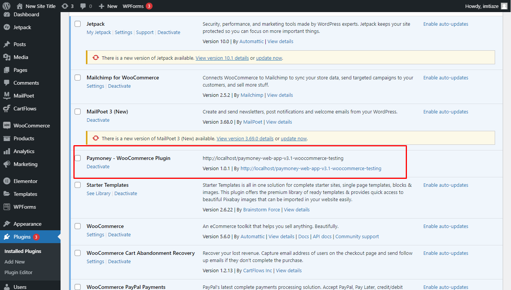
Task: Click the MailPoet update notice refresh icon
Action: [96, 138]
